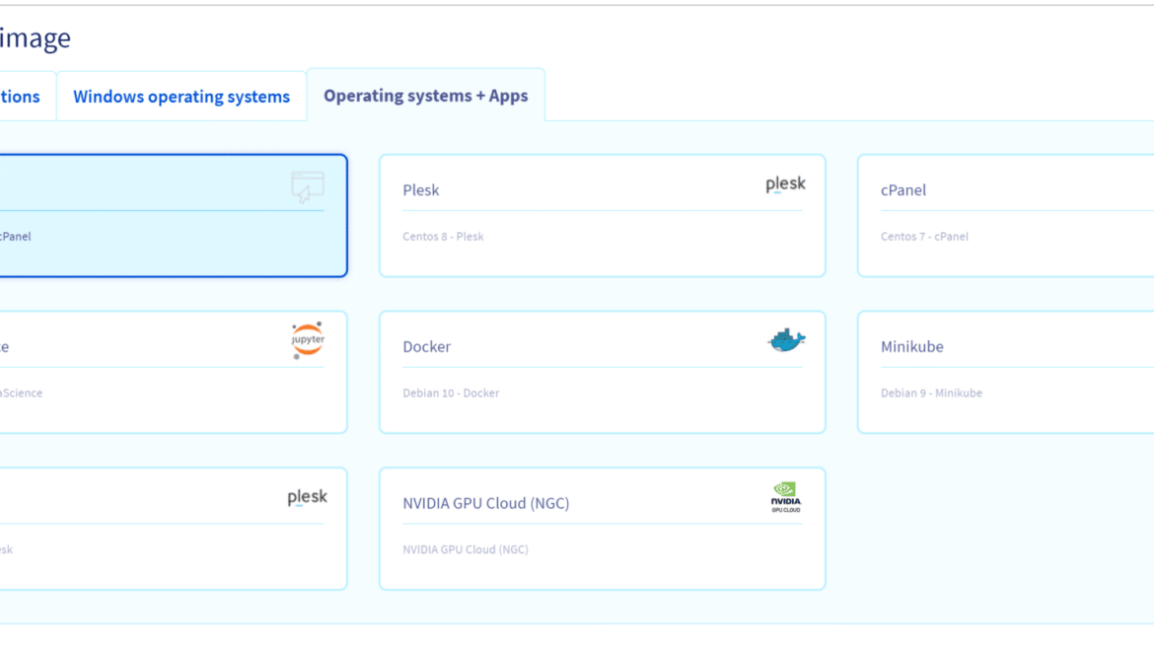The image size is (1154, 654).
Task: Click the "Debian 9 - Minikube" subtitle
Action: [932, 393]
